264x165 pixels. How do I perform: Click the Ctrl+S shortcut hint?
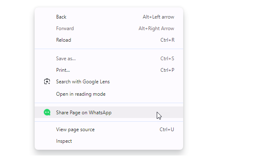167,59
